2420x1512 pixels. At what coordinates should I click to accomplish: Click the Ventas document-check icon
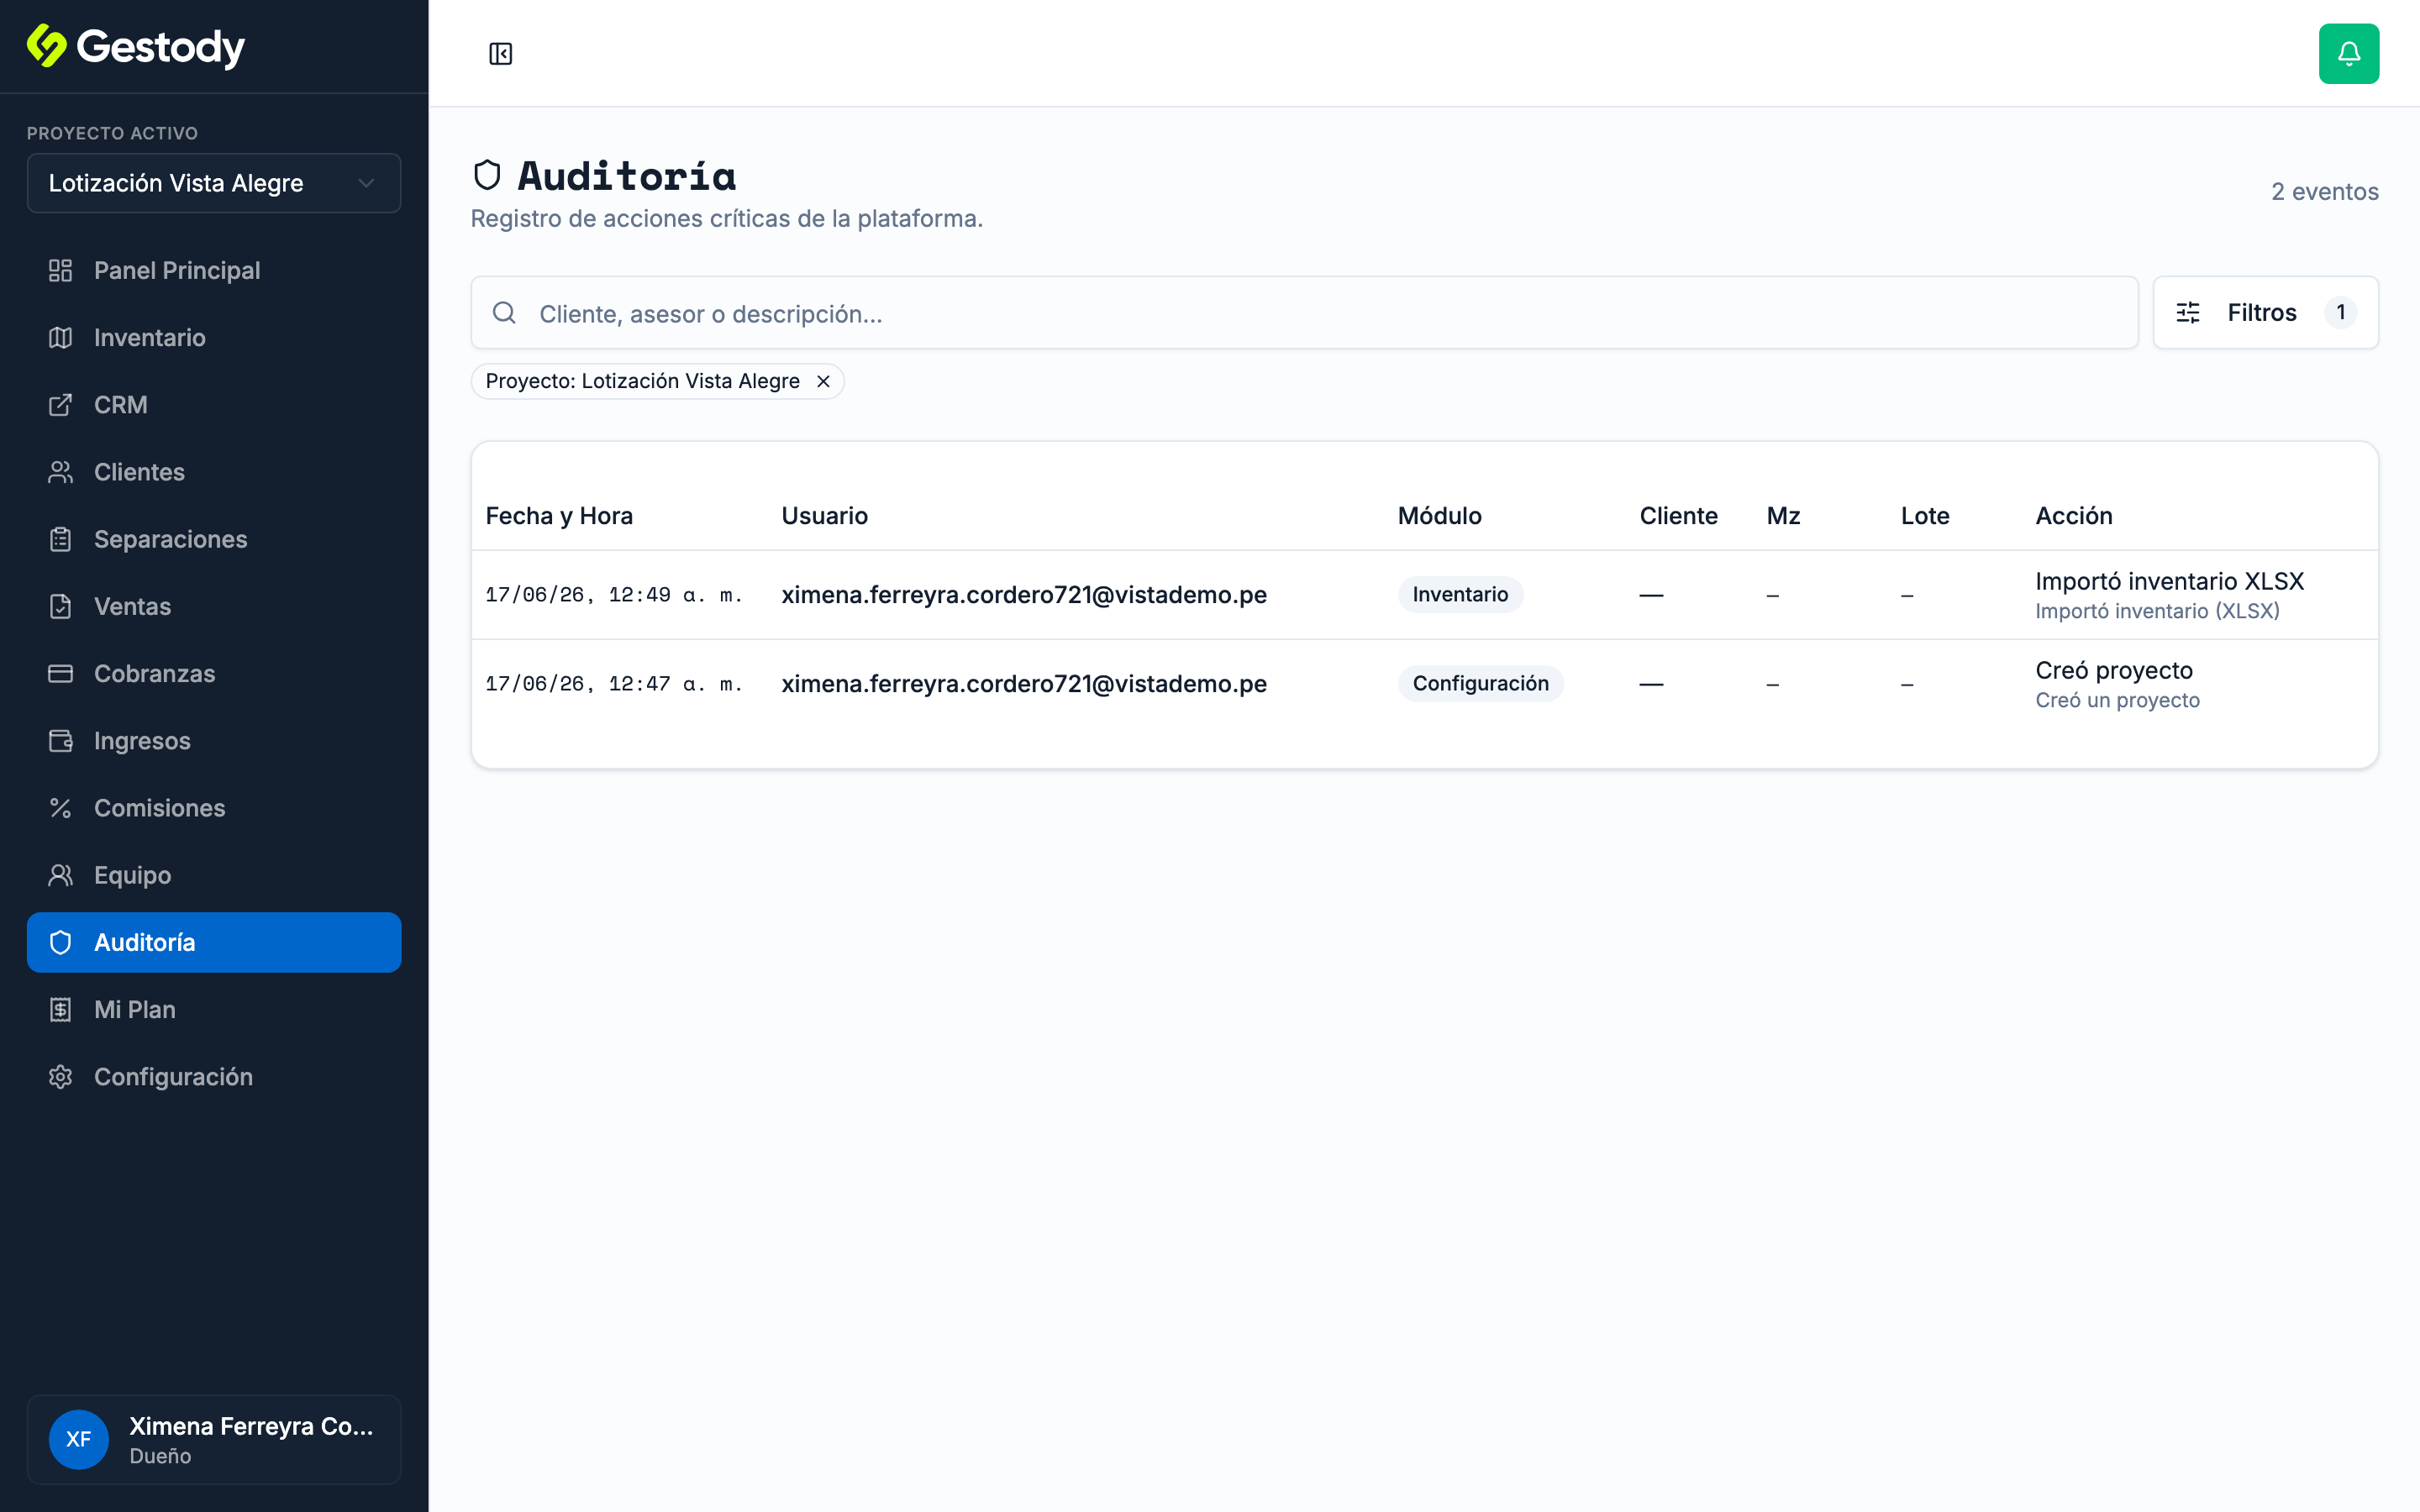[x=60, y=606]
